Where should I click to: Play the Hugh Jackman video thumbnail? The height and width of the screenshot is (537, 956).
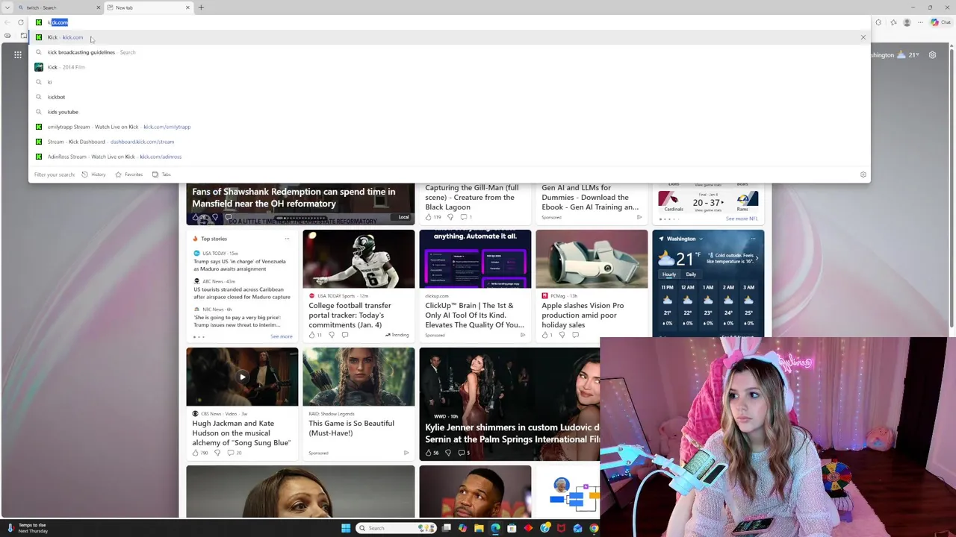[x=242, y=377]
